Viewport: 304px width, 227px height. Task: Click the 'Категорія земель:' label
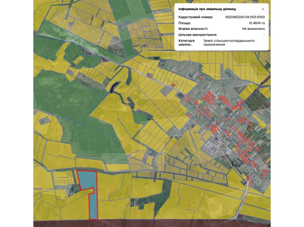(186, 42)
